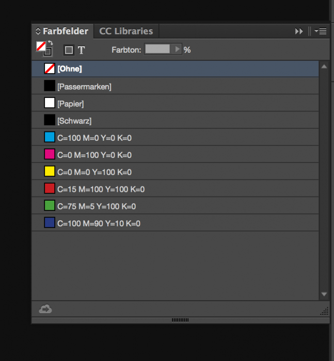Click the [Ohne] none-color chip
The height and width of the screenshot is (361, 334).
50,69
